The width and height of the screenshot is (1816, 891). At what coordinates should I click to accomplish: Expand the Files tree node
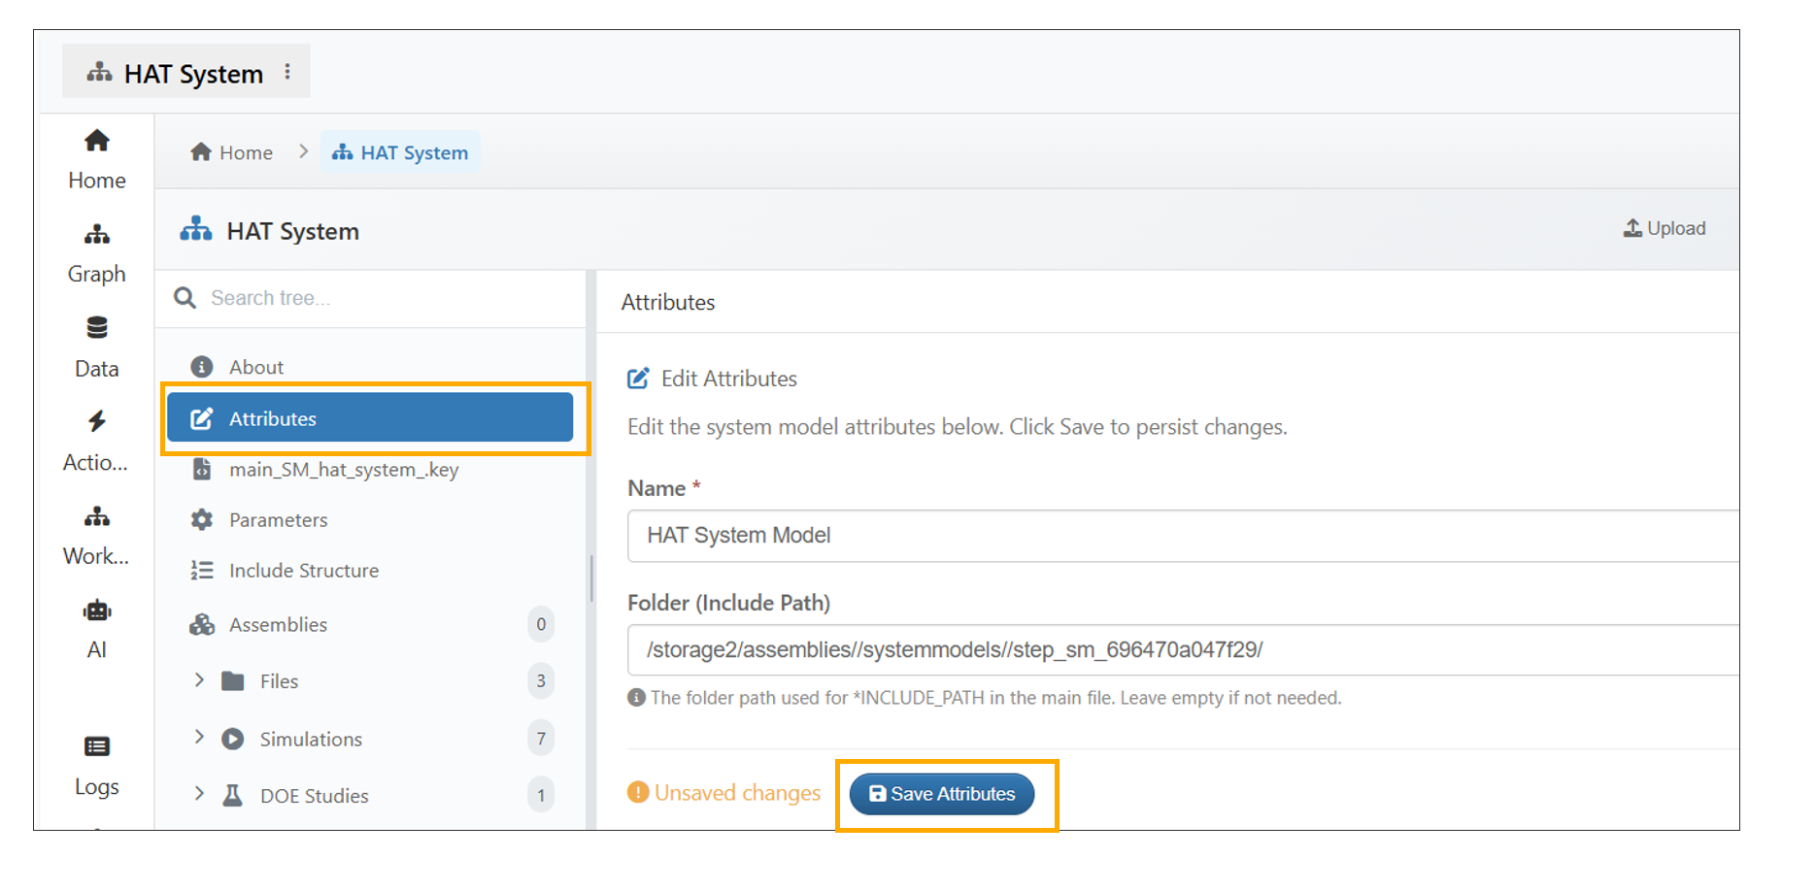pyautogui.click(x=199, y=680)
